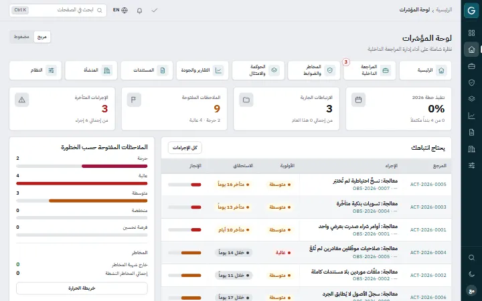Click the flag icon on الملاحظات المفتوحة card

point(134,100)
